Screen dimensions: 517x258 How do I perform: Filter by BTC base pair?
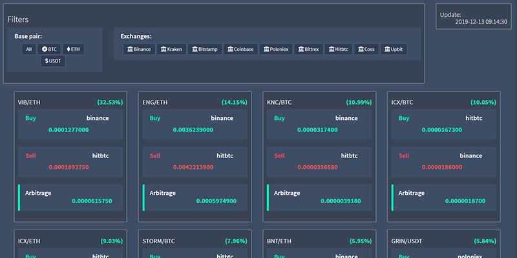[49, 50]
